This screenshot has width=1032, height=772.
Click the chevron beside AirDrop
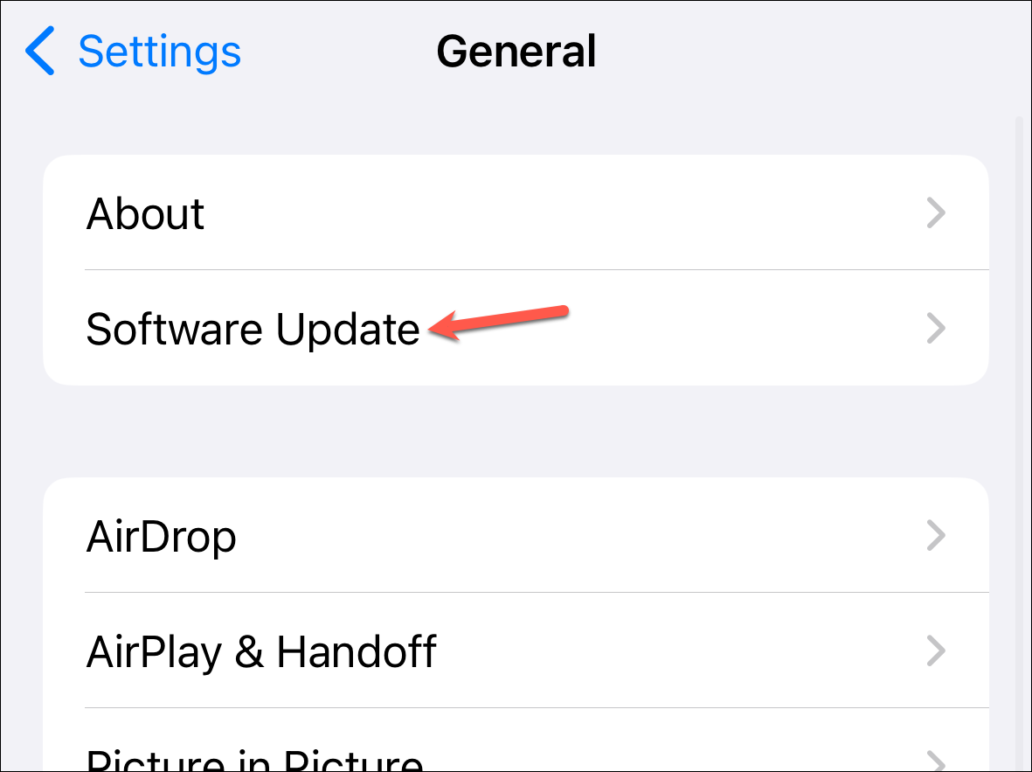tap(936, 535)
